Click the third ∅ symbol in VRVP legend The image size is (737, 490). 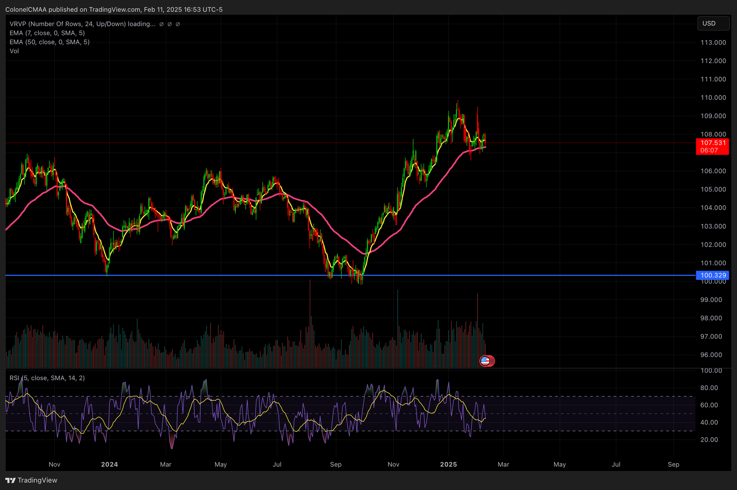click(178, 24)
